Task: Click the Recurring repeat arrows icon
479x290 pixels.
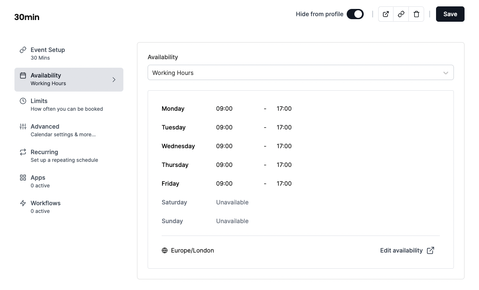Action: pos(23,152)
